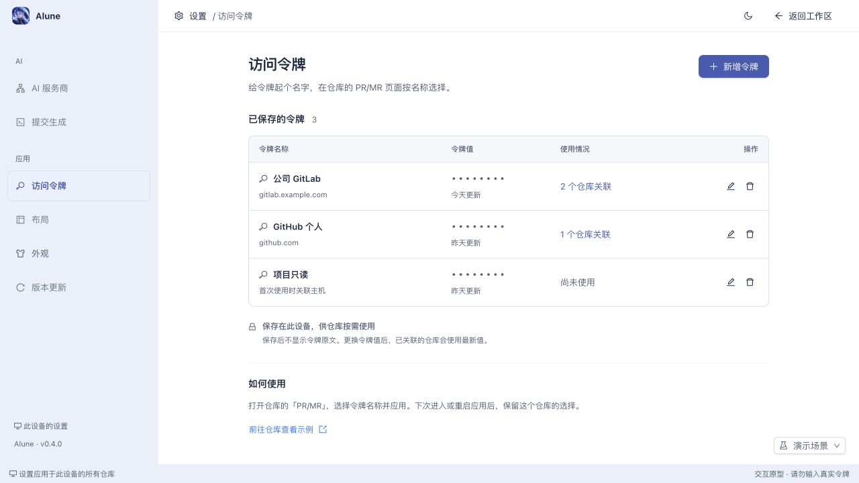Click 令牌值 column header
Viewport: 859px width, 483px height.
(462, 149)
